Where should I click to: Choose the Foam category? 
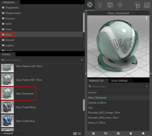(x=7, y=29)
